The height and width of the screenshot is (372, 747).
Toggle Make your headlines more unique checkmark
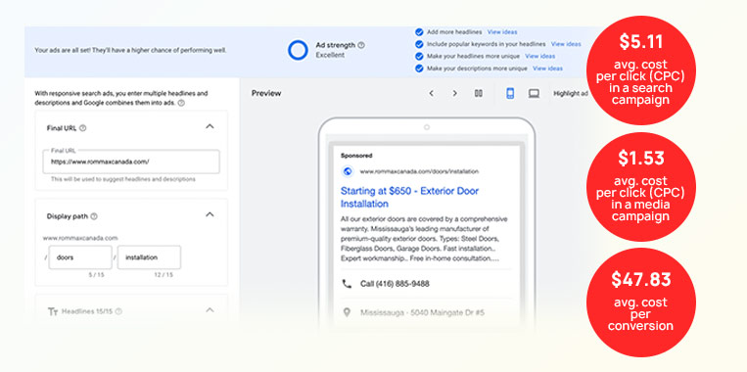pos(419,56)
